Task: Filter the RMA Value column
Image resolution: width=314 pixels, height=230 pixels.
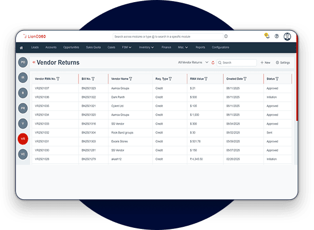Action: pyautogui.click(x=206, y=79)
